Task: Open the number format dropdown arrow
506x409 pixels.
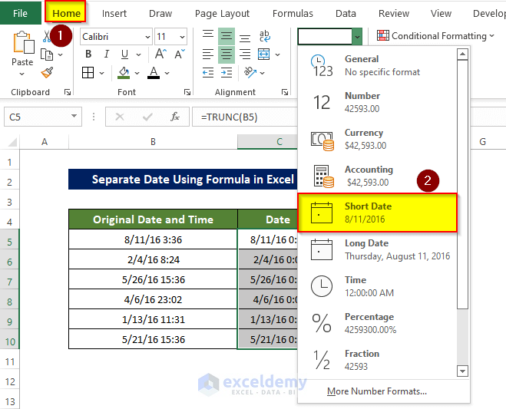Action: (x=357, y=37)
